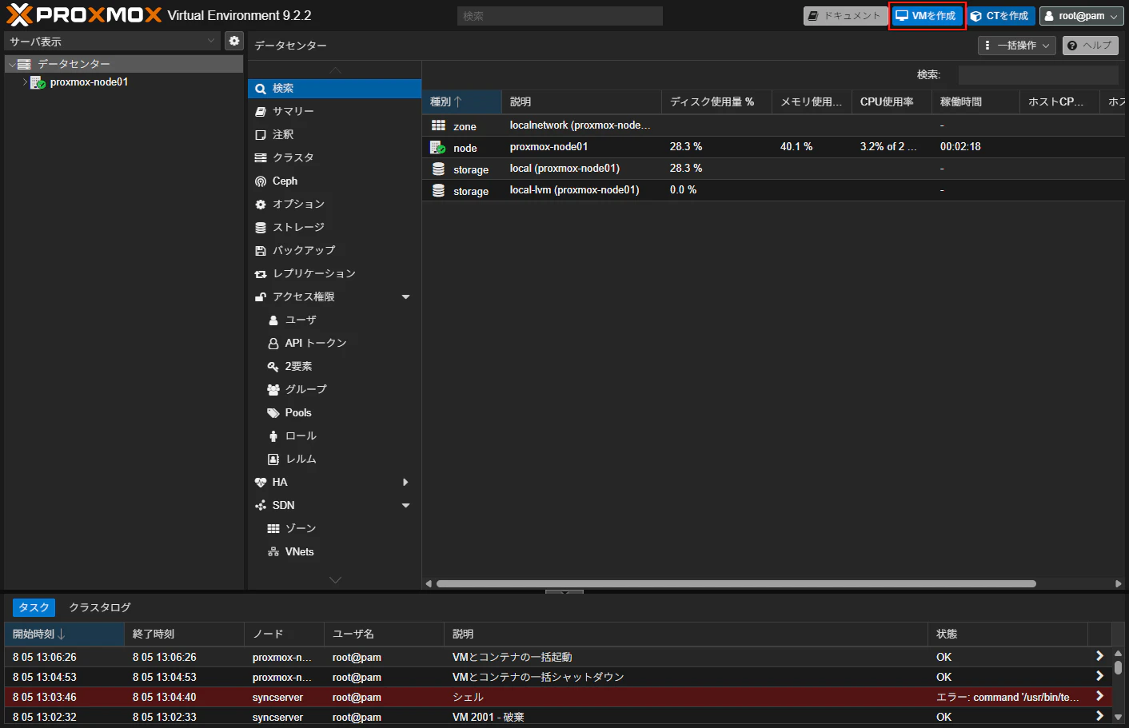Screen dimensions: 1129x728
Task: Click the レプリケーション retweet icon
Action: point(261,274)
